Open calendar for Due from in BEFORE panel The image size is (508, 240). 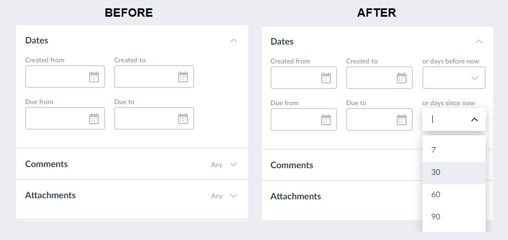coord(94,119)
